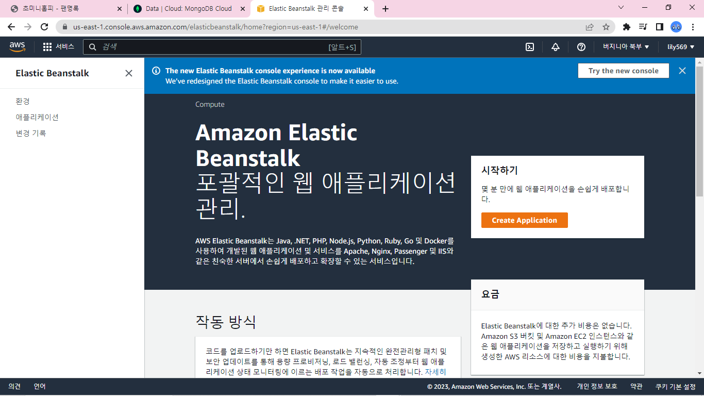The image size is (704, 396).
Task: Dismiss the new console info banner
Action: (x=682, y=71)
